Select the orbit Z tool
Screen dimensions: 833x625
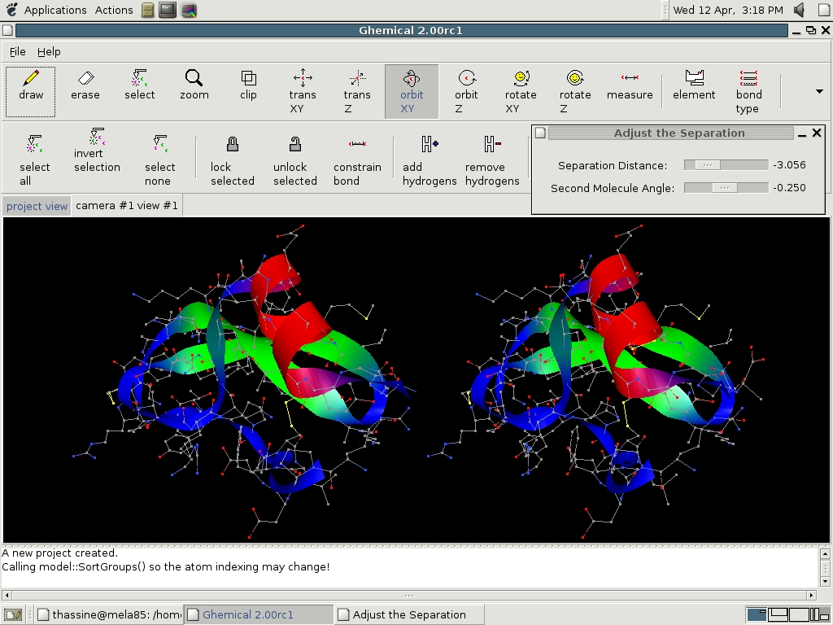pyautogui.click(x=466, y=90)
